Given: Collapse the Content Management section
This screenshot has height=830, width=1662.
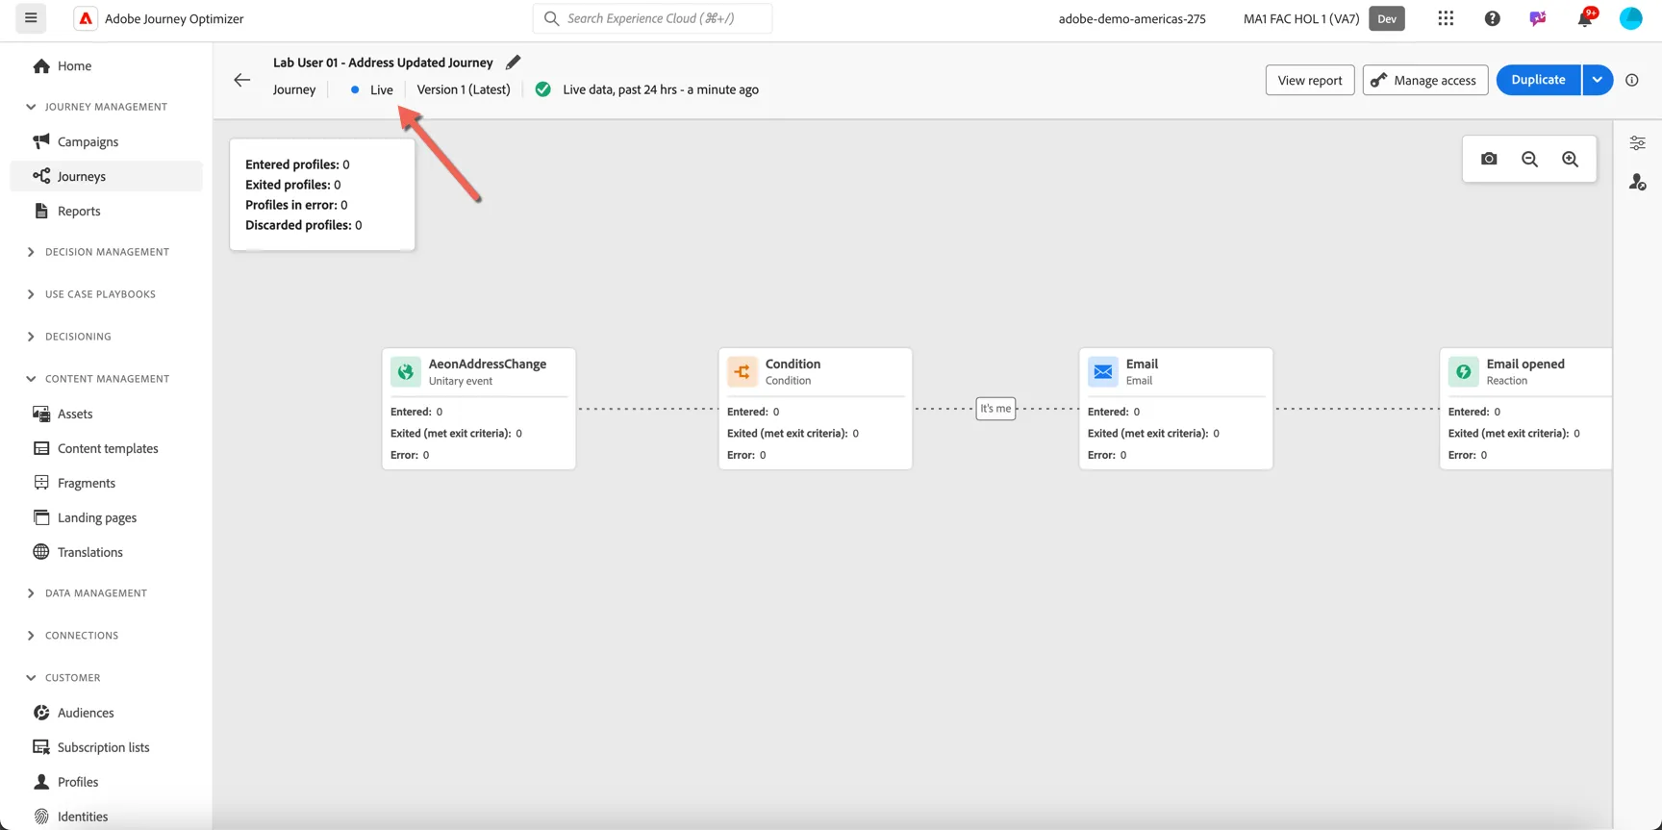Looking at the screenshot, I should (31, 379).
